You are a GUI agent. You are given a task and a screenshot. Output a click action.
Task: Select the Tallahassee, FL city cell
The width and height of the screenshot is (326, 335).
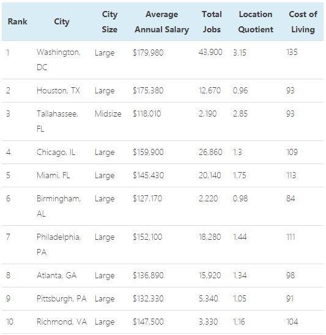tap(57, 121)
